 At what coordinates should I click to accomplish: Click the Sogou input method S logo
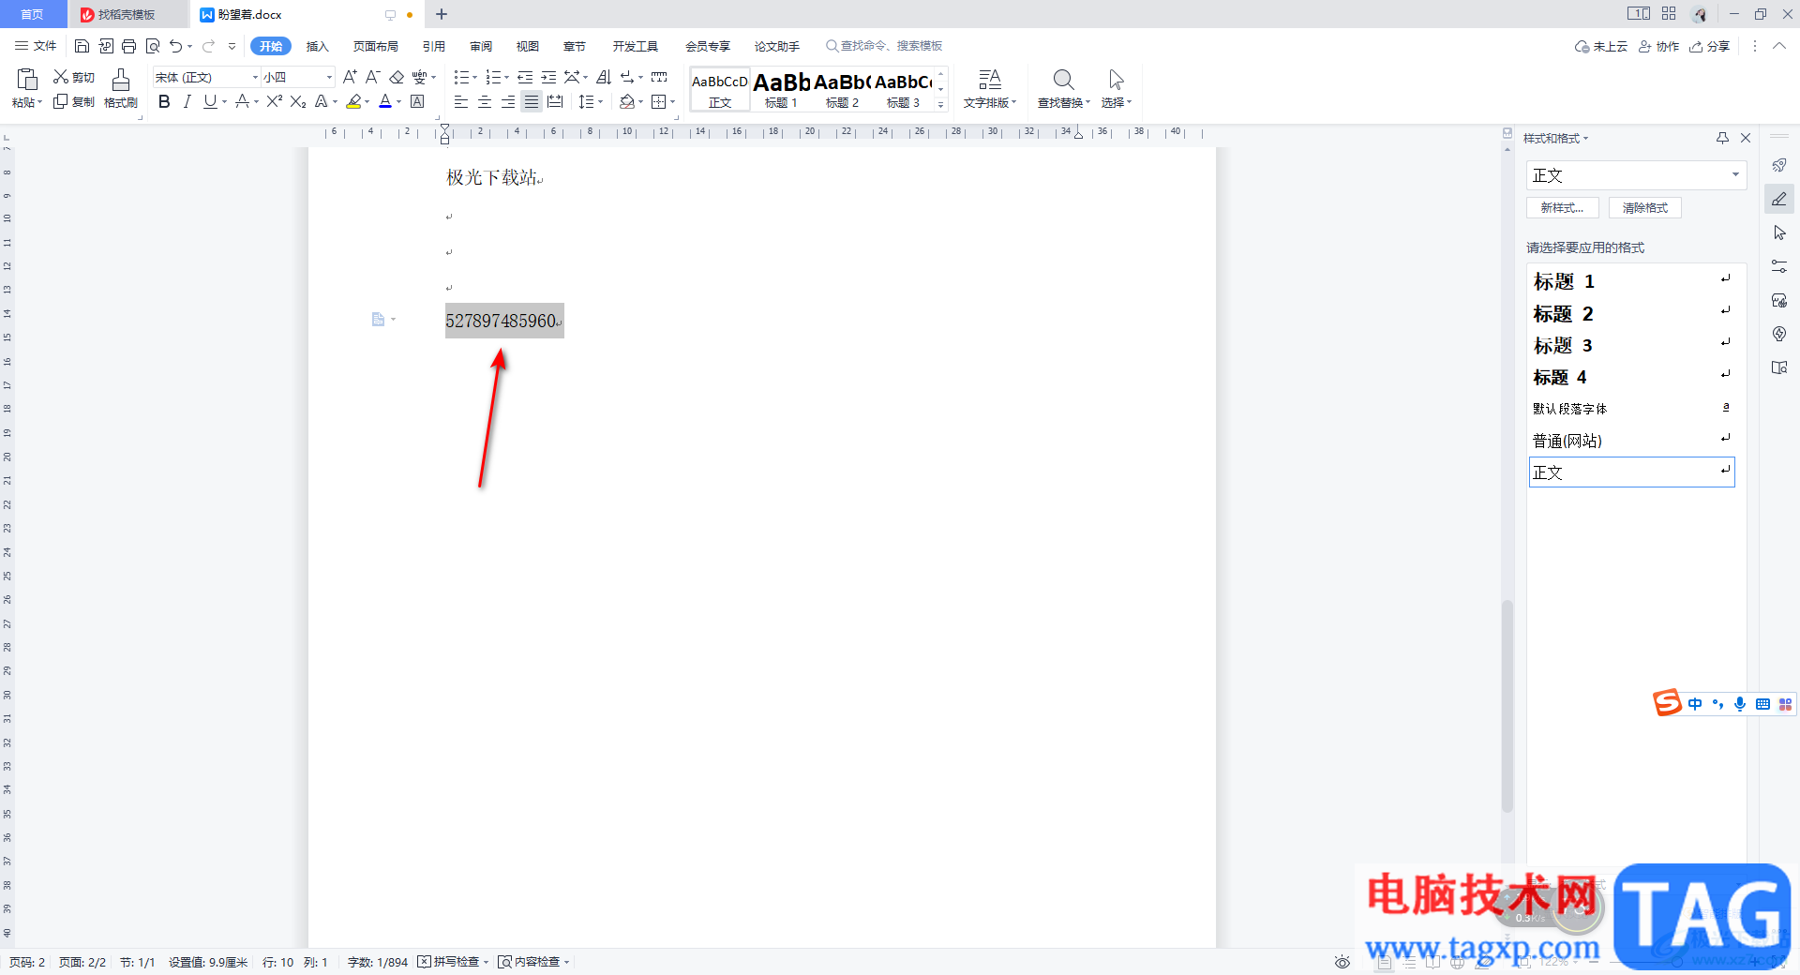pos(1667,702)
